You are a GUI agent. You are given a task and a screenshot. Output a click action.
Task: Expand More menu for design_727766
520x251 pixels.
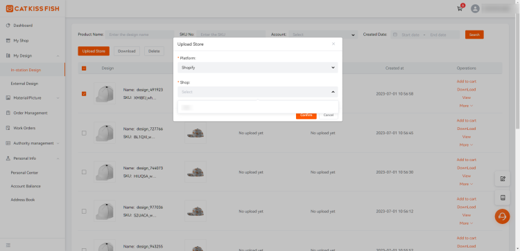pos(466,145)
